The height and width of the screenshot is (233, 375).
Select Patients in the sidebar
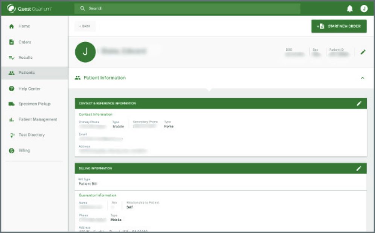tap(26, 73)
